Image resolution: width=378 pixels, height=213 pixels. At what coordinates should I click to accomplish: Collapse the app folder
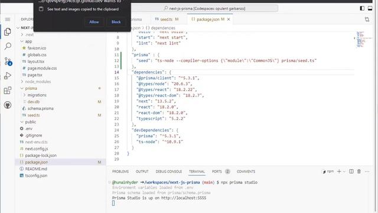pyautogui.click(x=22, y=41)
